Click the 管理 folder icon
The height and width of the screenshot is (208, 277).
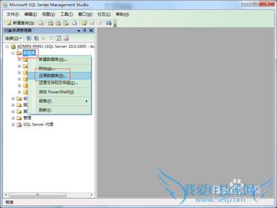click(19, 118)
